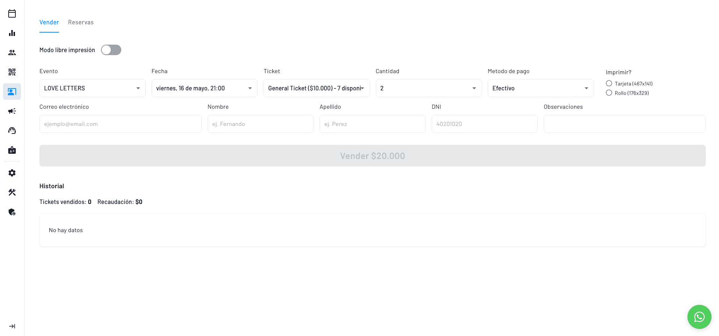Open the Metodo de pago dropdown Efectivo
The image size is (719, 336).
(x=541, y=88)
